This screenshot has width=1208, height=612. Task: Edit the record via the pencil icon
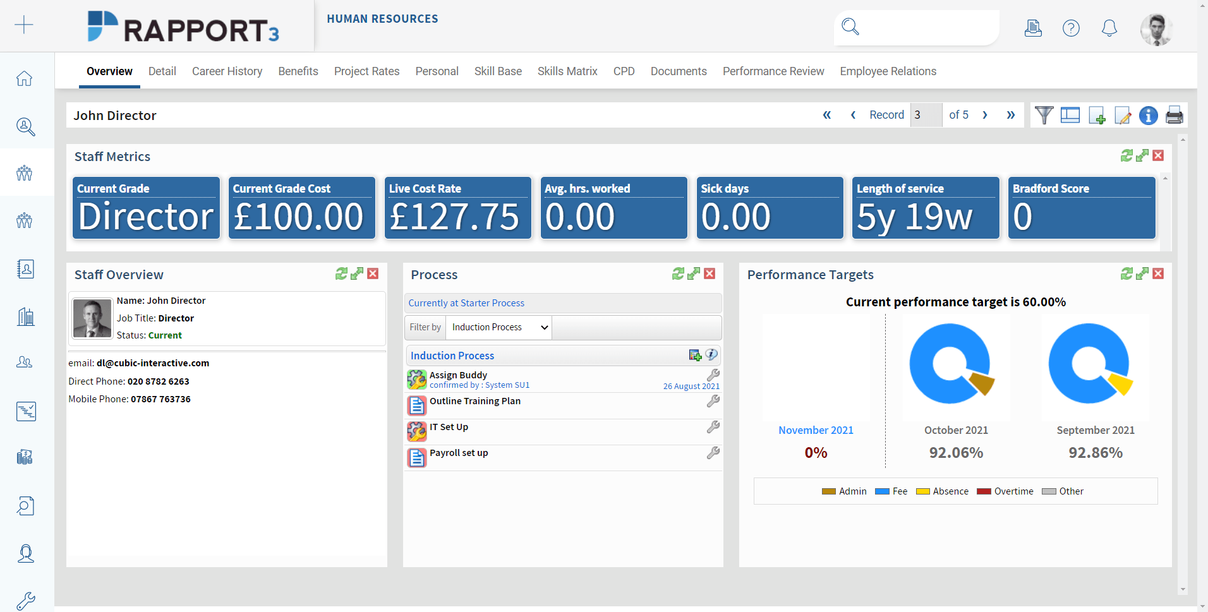click(x=1123, y=116)
